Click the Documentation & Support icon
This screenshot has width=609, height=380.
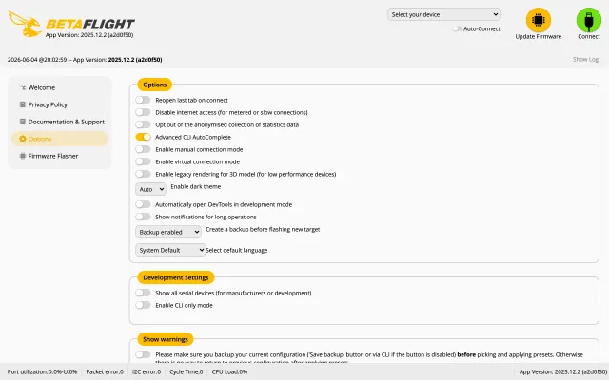click(23, 122)
